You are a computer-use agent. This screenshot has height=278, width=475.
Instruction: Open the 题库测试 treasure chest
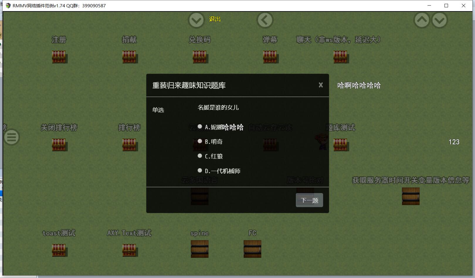(340, 145)
